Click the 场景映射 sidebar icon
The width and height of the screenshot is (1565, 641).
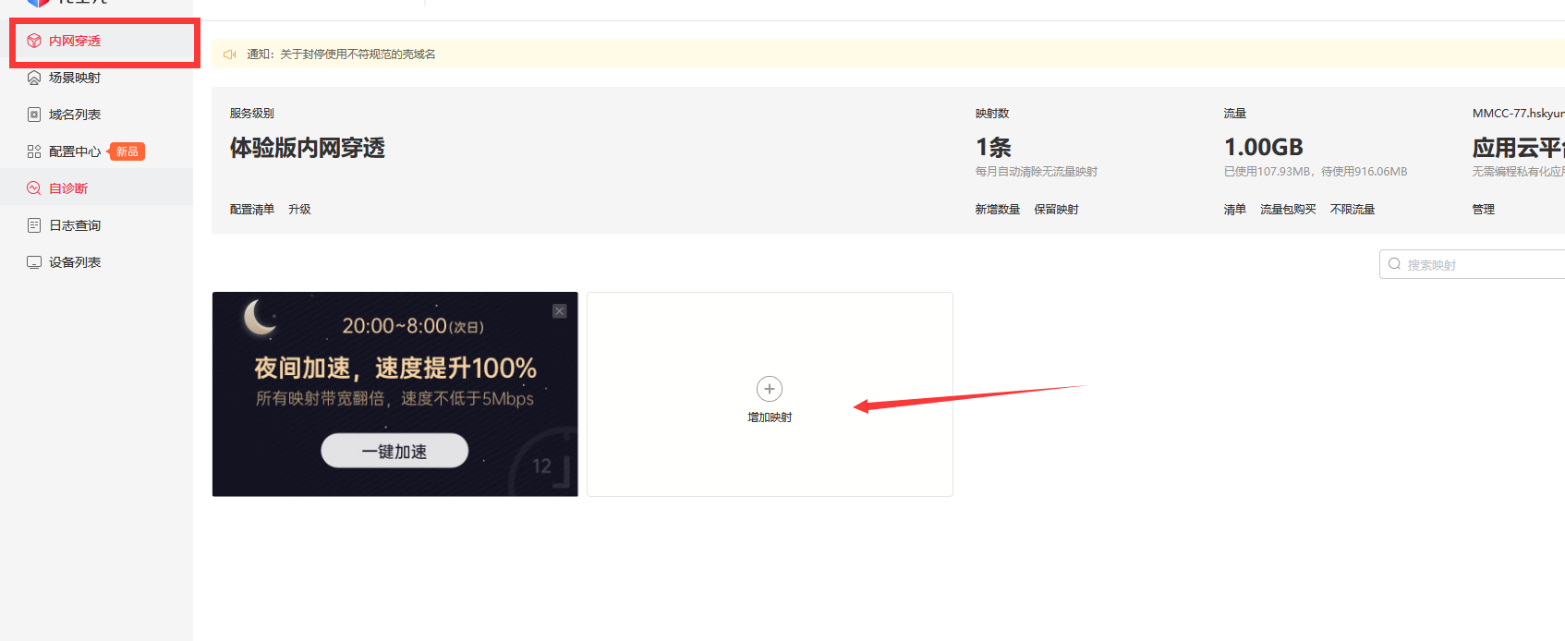point(34,78)
